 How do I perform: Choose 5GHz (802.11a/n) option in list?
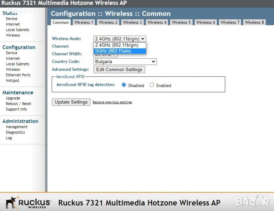pos(120,51)
